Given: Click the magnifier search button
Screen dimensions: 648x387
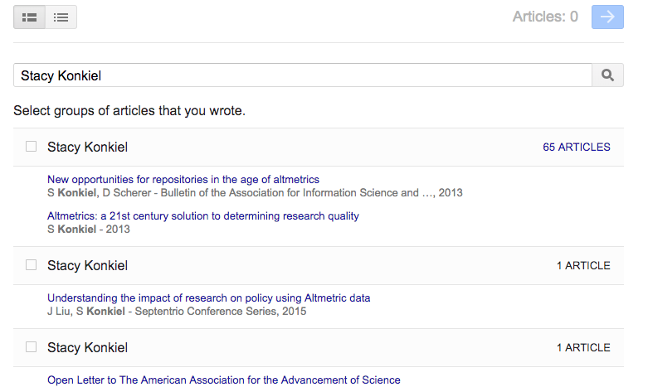Looking at the screenshot, I should point(607,75).
